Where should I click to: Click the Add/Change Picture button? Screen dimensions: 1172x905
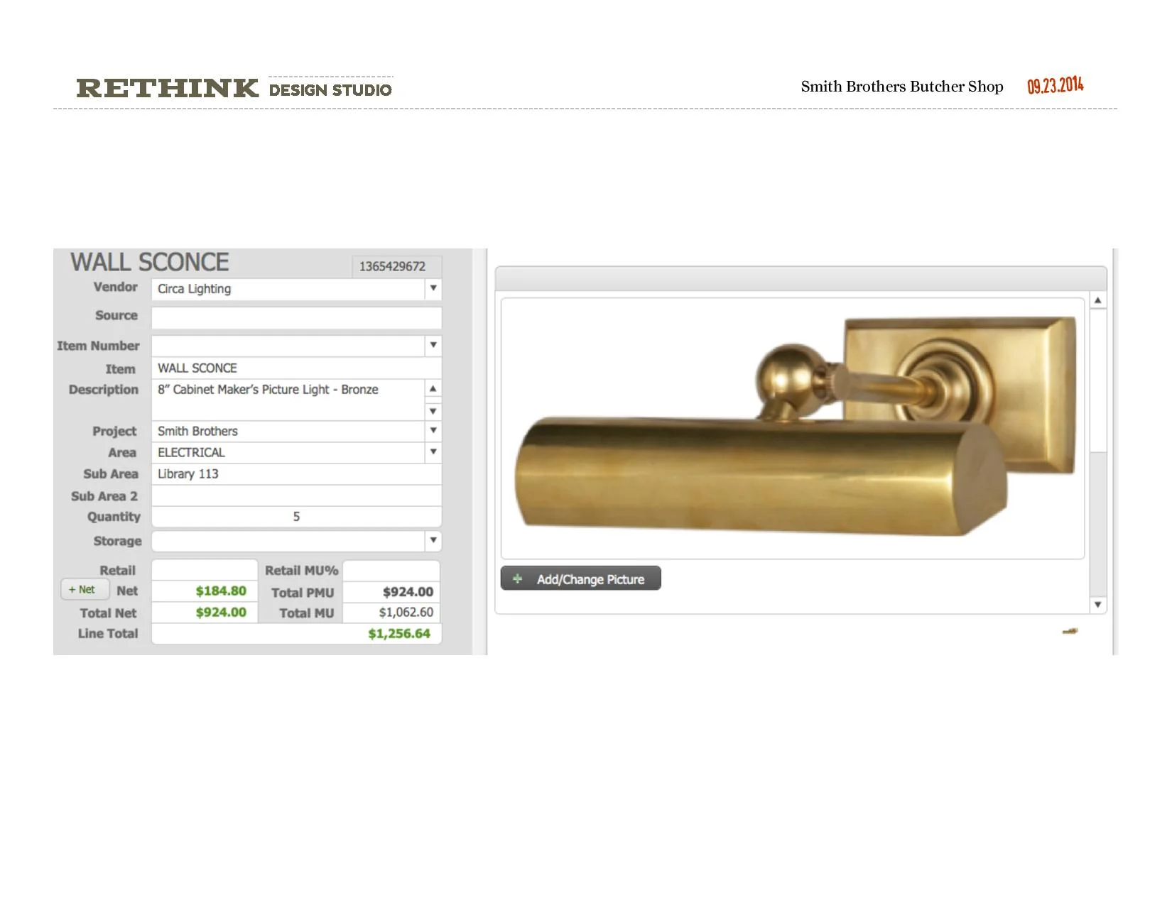tap(580, 578)
